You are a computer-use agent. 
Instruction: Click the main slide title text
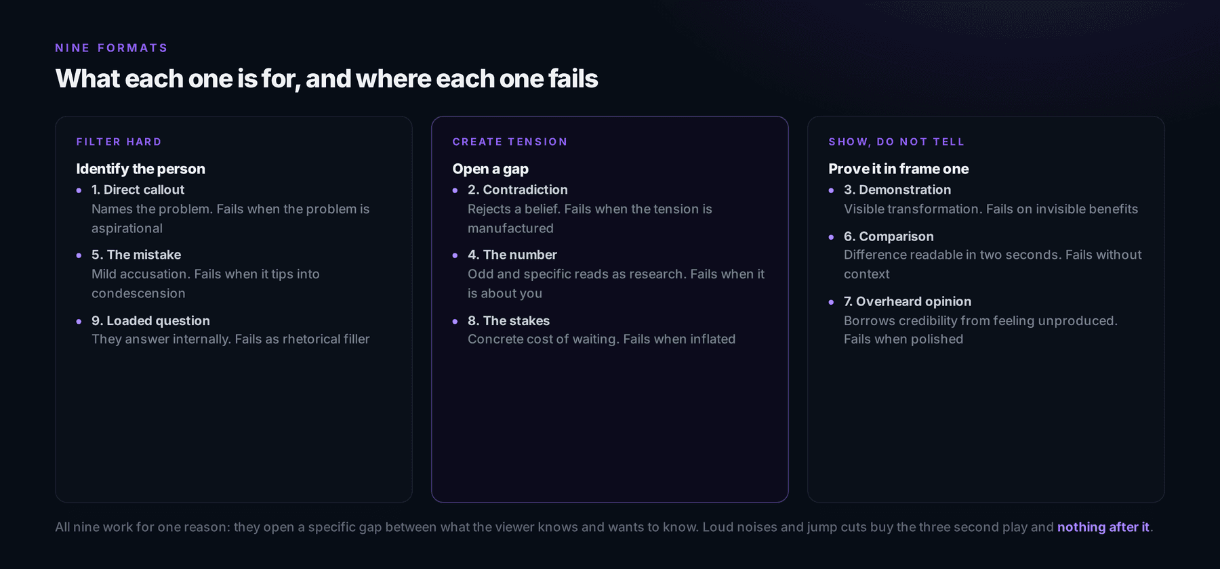(327, 79)
